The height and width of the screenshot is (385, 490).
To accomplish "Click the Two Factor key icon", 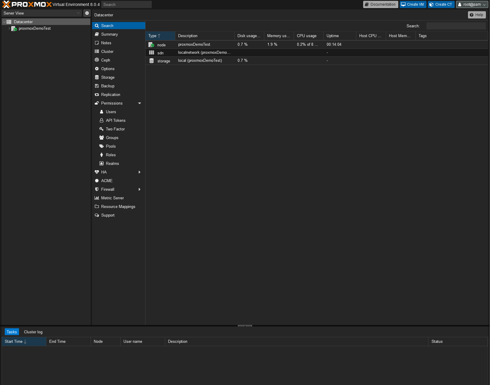I will pos(102,129).
